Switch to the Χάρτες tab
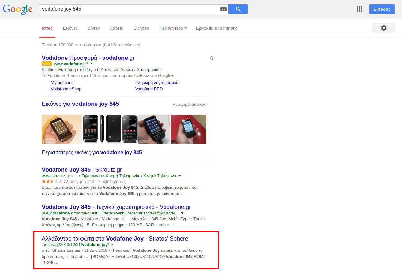Screen dimensions: 402x273 (x=117, y=28)
